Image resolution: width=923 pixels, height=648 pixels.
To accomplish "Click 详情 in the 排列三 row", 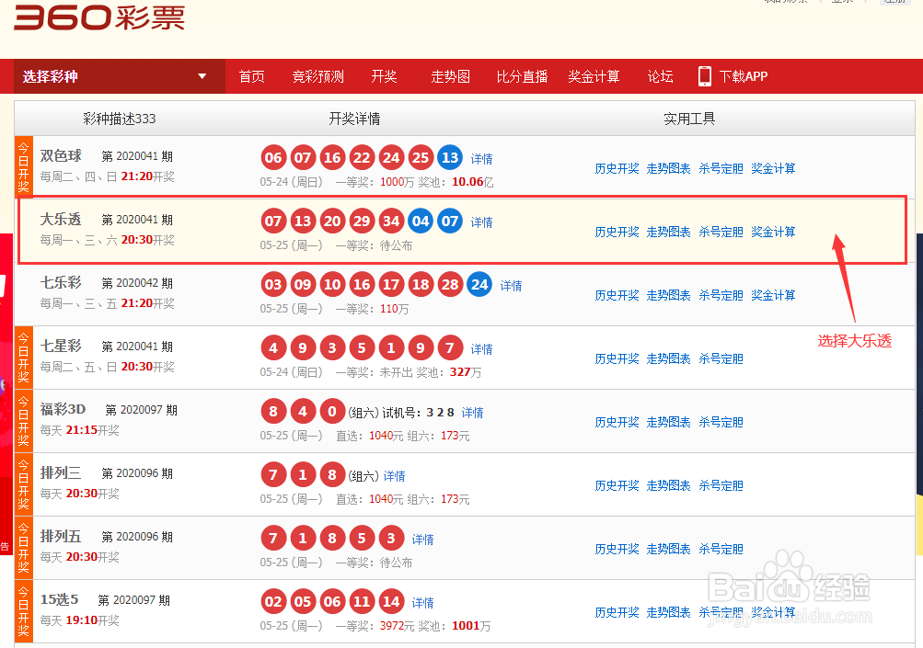I will point(395,476).
